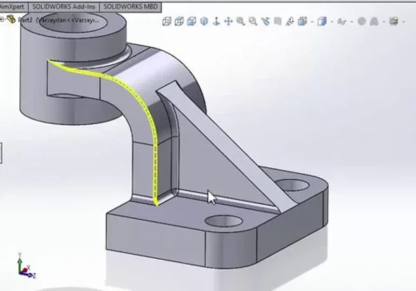Screen dimensions: 416x291
Task: Activate the Normal To view icon
Action: [x=216, y=21]
